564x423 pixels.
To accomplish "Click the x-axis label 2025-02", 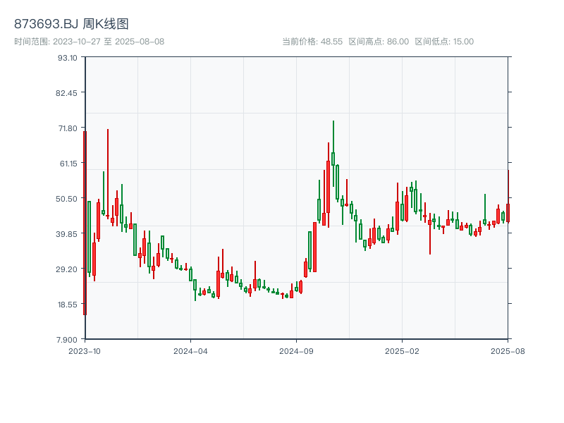I will (402, 351).
